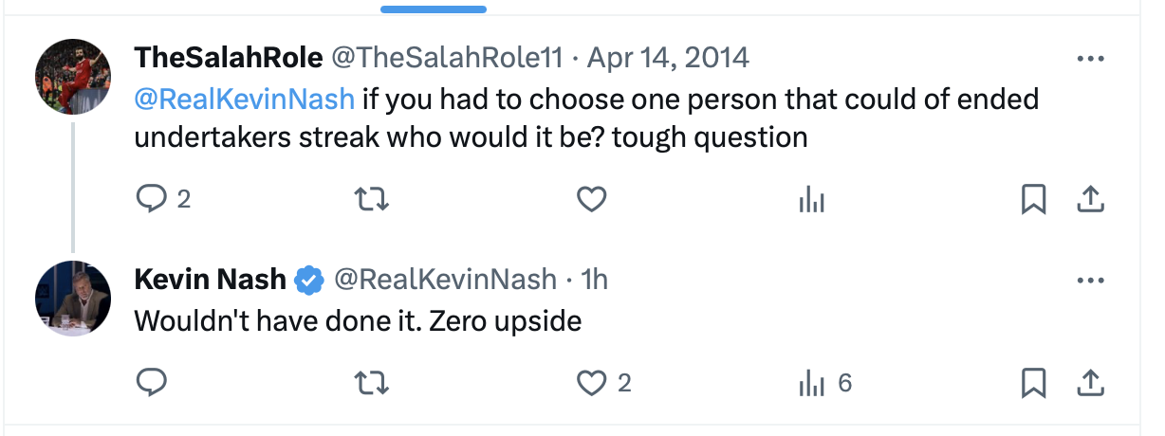The image size is (1165, 436).
Task: Click Kevin Nash's verified badge
Action: (309, 280)
